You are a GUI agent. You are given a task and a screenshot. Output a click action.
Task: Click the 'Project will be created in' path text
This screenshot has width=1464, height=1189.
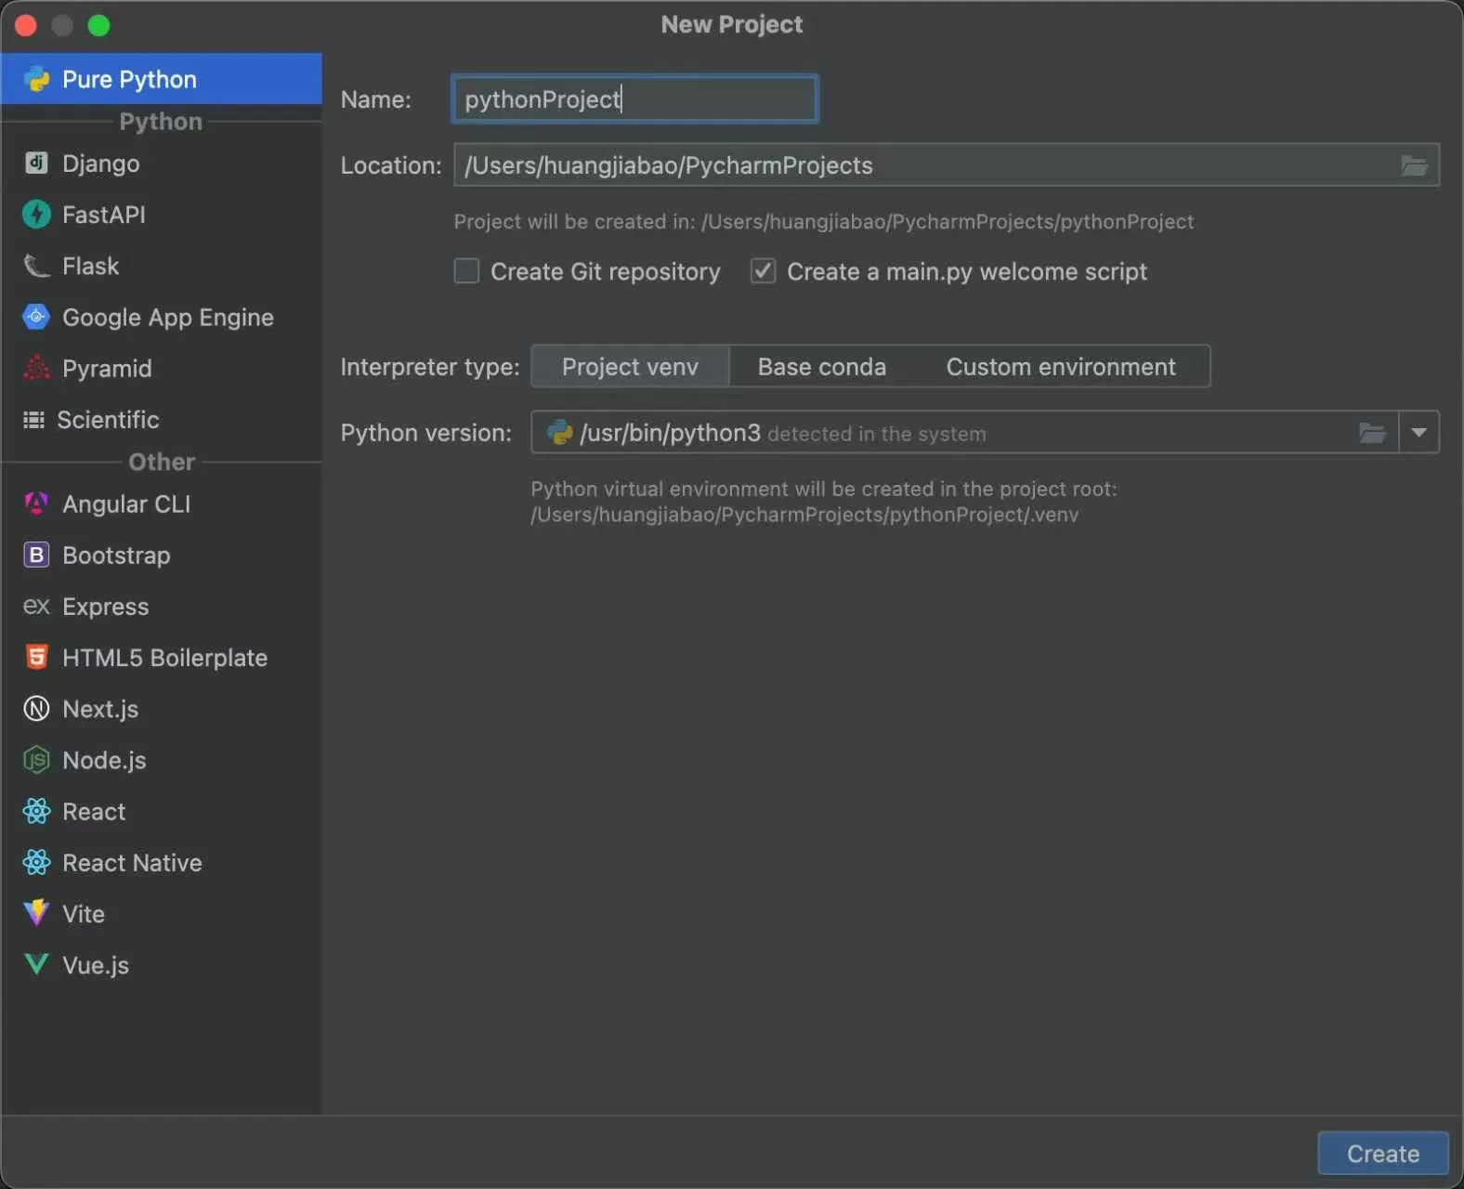(823, 222)
